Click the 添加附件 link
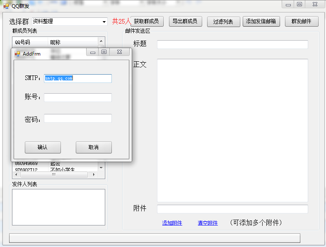The width and height of the screenshot is (326, 247). click(172, 223)
